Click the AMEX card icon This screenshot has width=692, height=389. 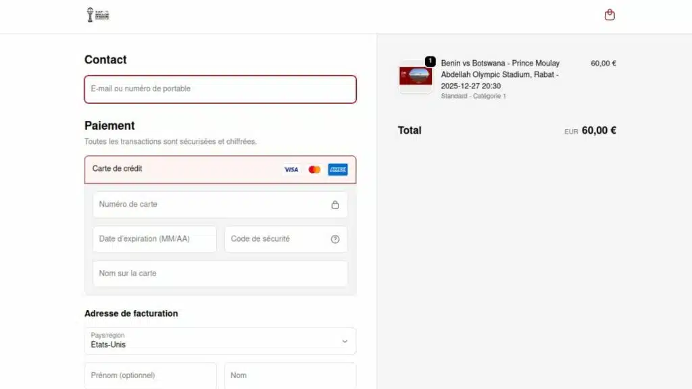tap(337, 170)
